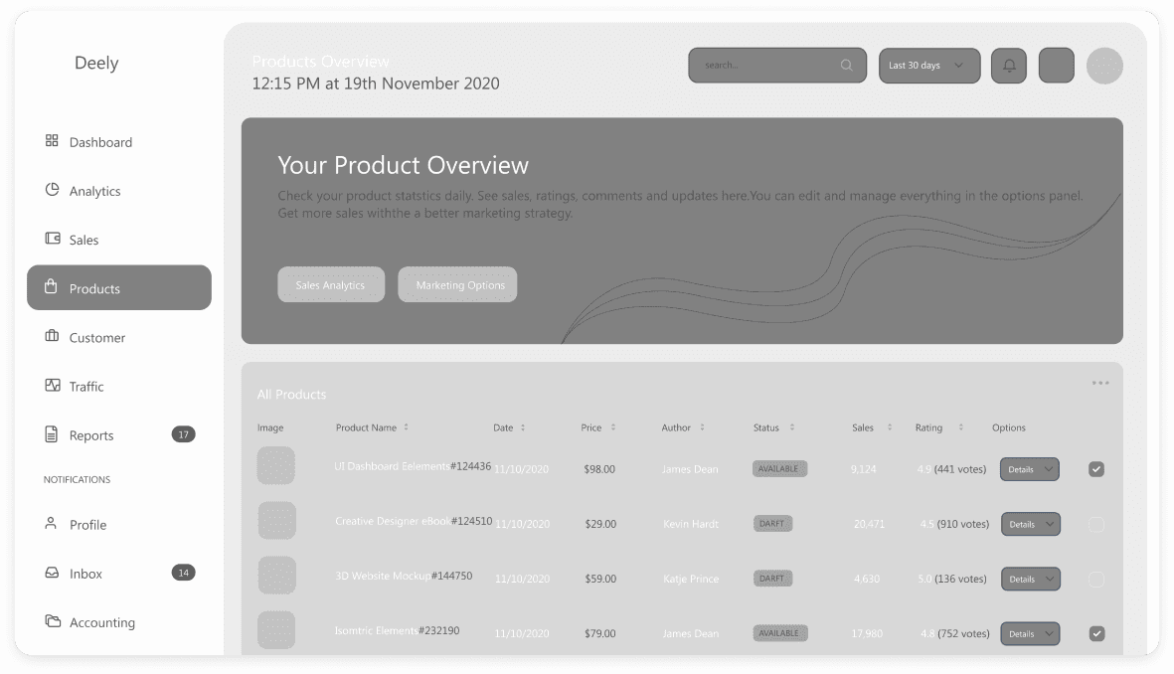Click the magnifier icon in search bar
Image resolution: width=1174 pixels, height=674 pixels.
(846, 65)
